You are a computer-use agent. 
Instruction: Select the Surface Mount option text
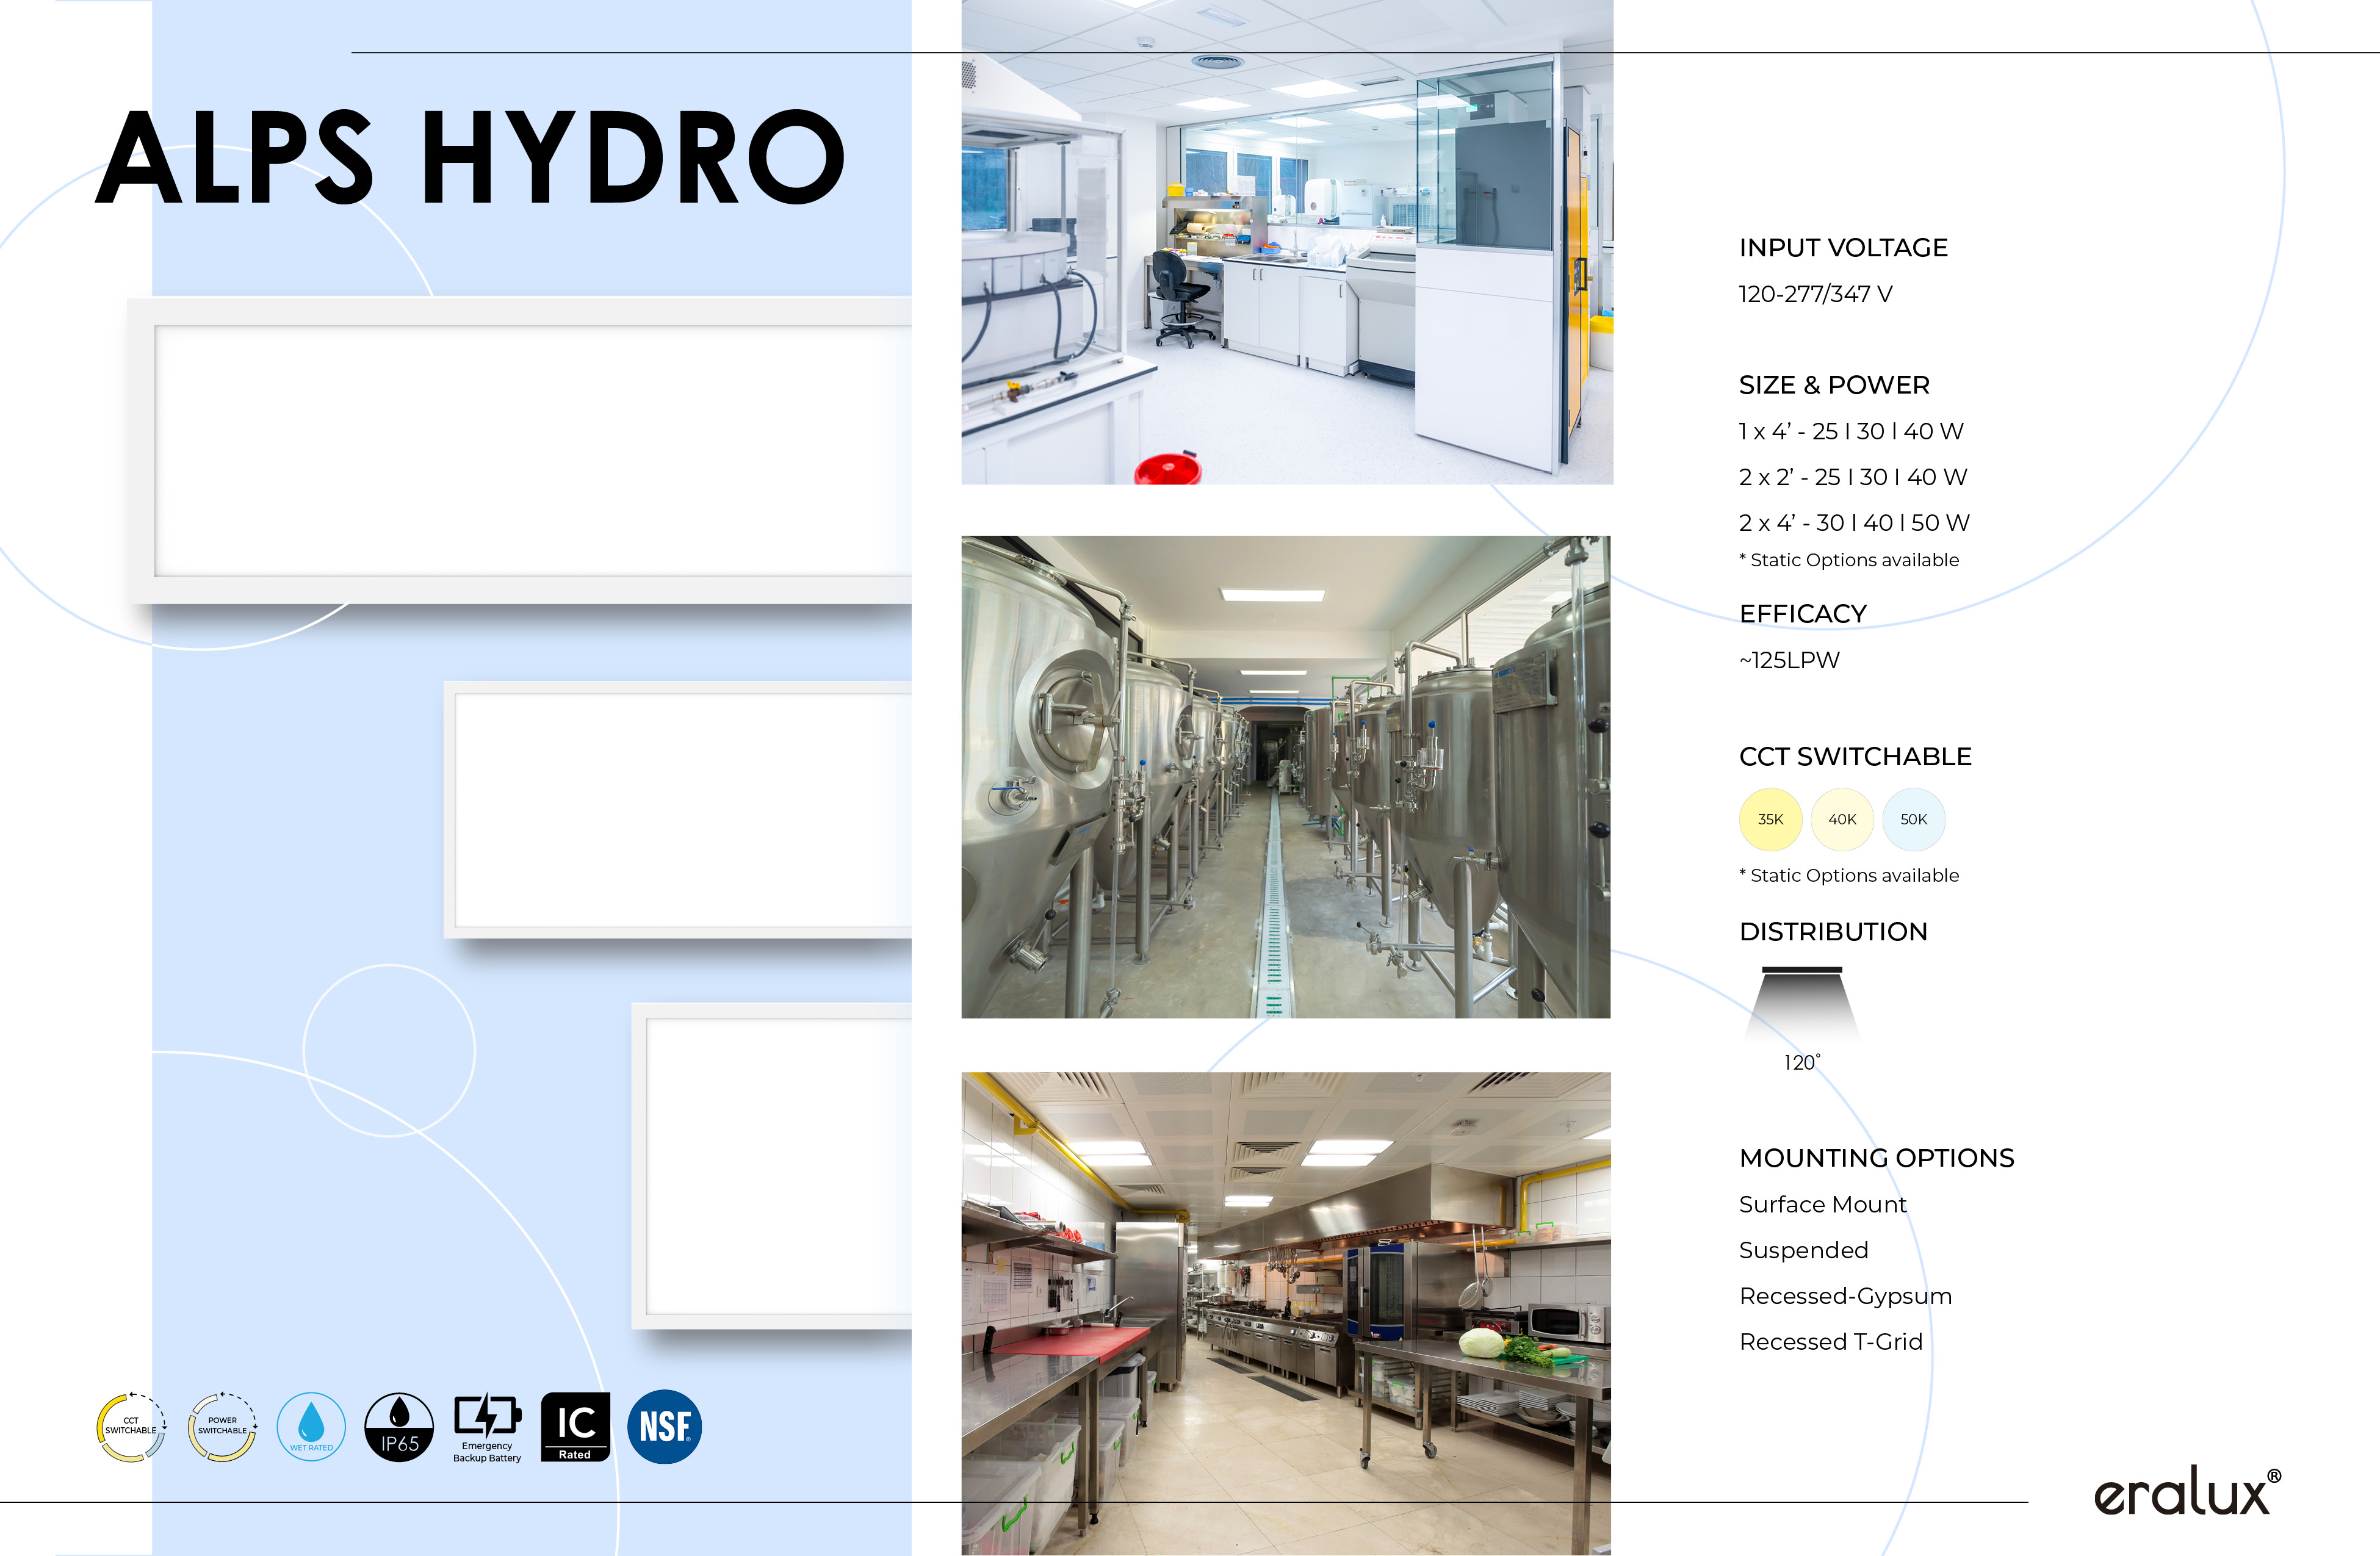1823,1205
